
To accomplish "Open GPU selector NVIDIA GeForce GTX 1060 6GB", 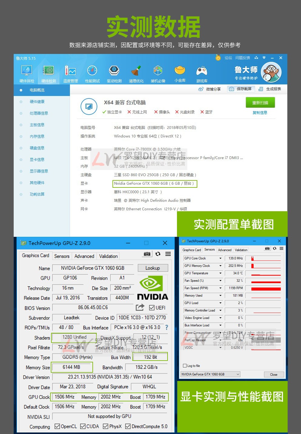I will 210,374.
